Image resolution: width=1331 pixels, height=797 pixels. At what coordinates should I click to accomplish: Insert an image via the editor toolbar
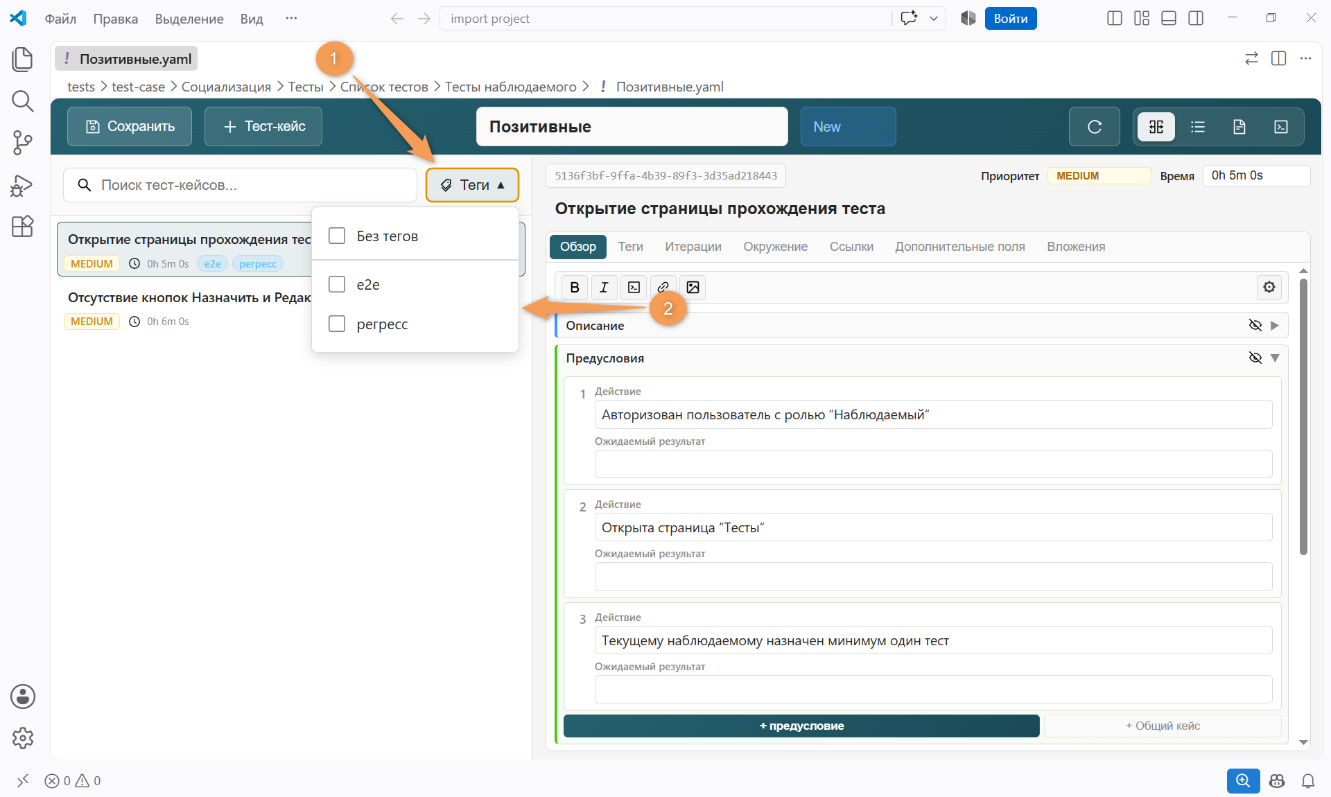coord(693,288)
